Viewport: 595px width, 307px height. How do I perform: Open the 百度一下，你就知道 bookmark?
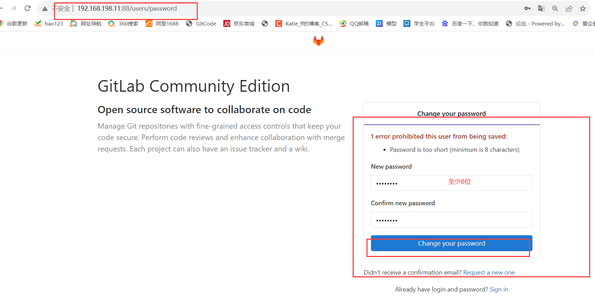(x=470, y=23)
